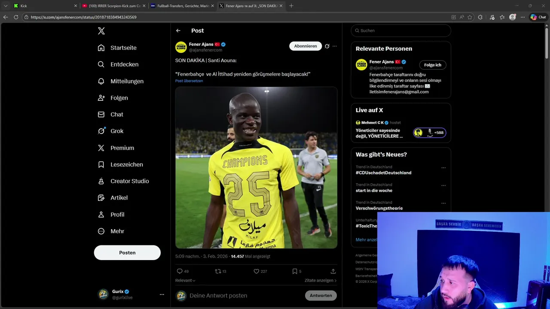This screenshot has width=550, height=309.
Task: Go back with the arrow next to Post
Action: pyautogui.click(x=178, y=30)
